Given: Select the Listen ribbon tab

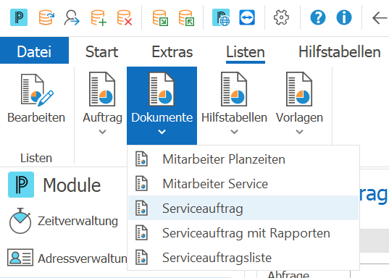Looking at the screenshot, I should click(246, 52).
